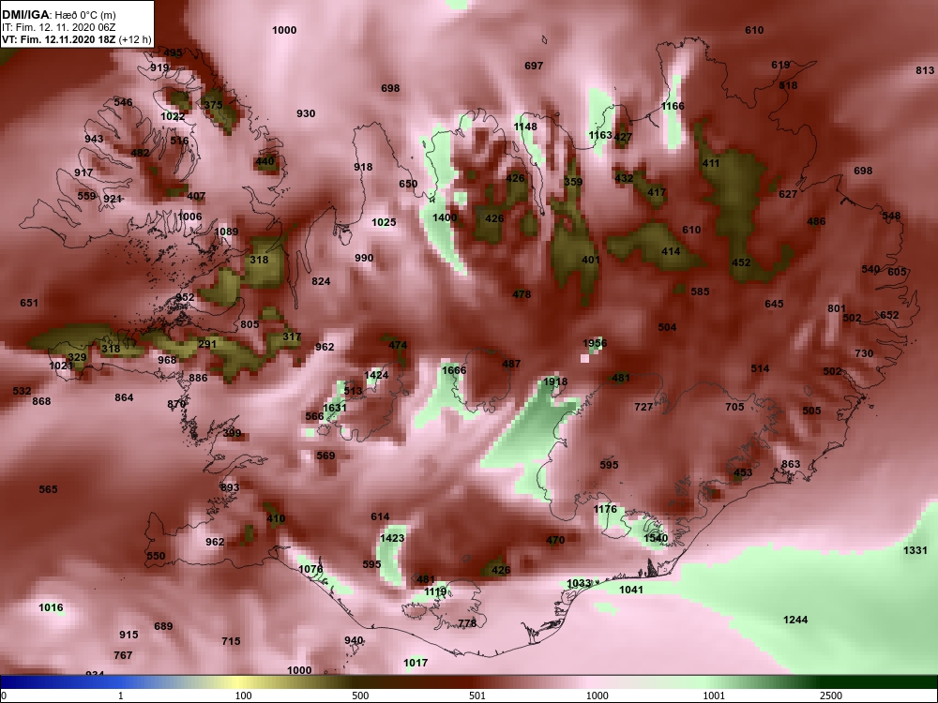Click the map value 452

pyautogui.click(x=741, y=262)
